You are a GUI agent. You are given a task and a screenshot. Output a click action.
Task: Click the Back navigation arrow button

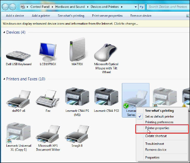5,7
